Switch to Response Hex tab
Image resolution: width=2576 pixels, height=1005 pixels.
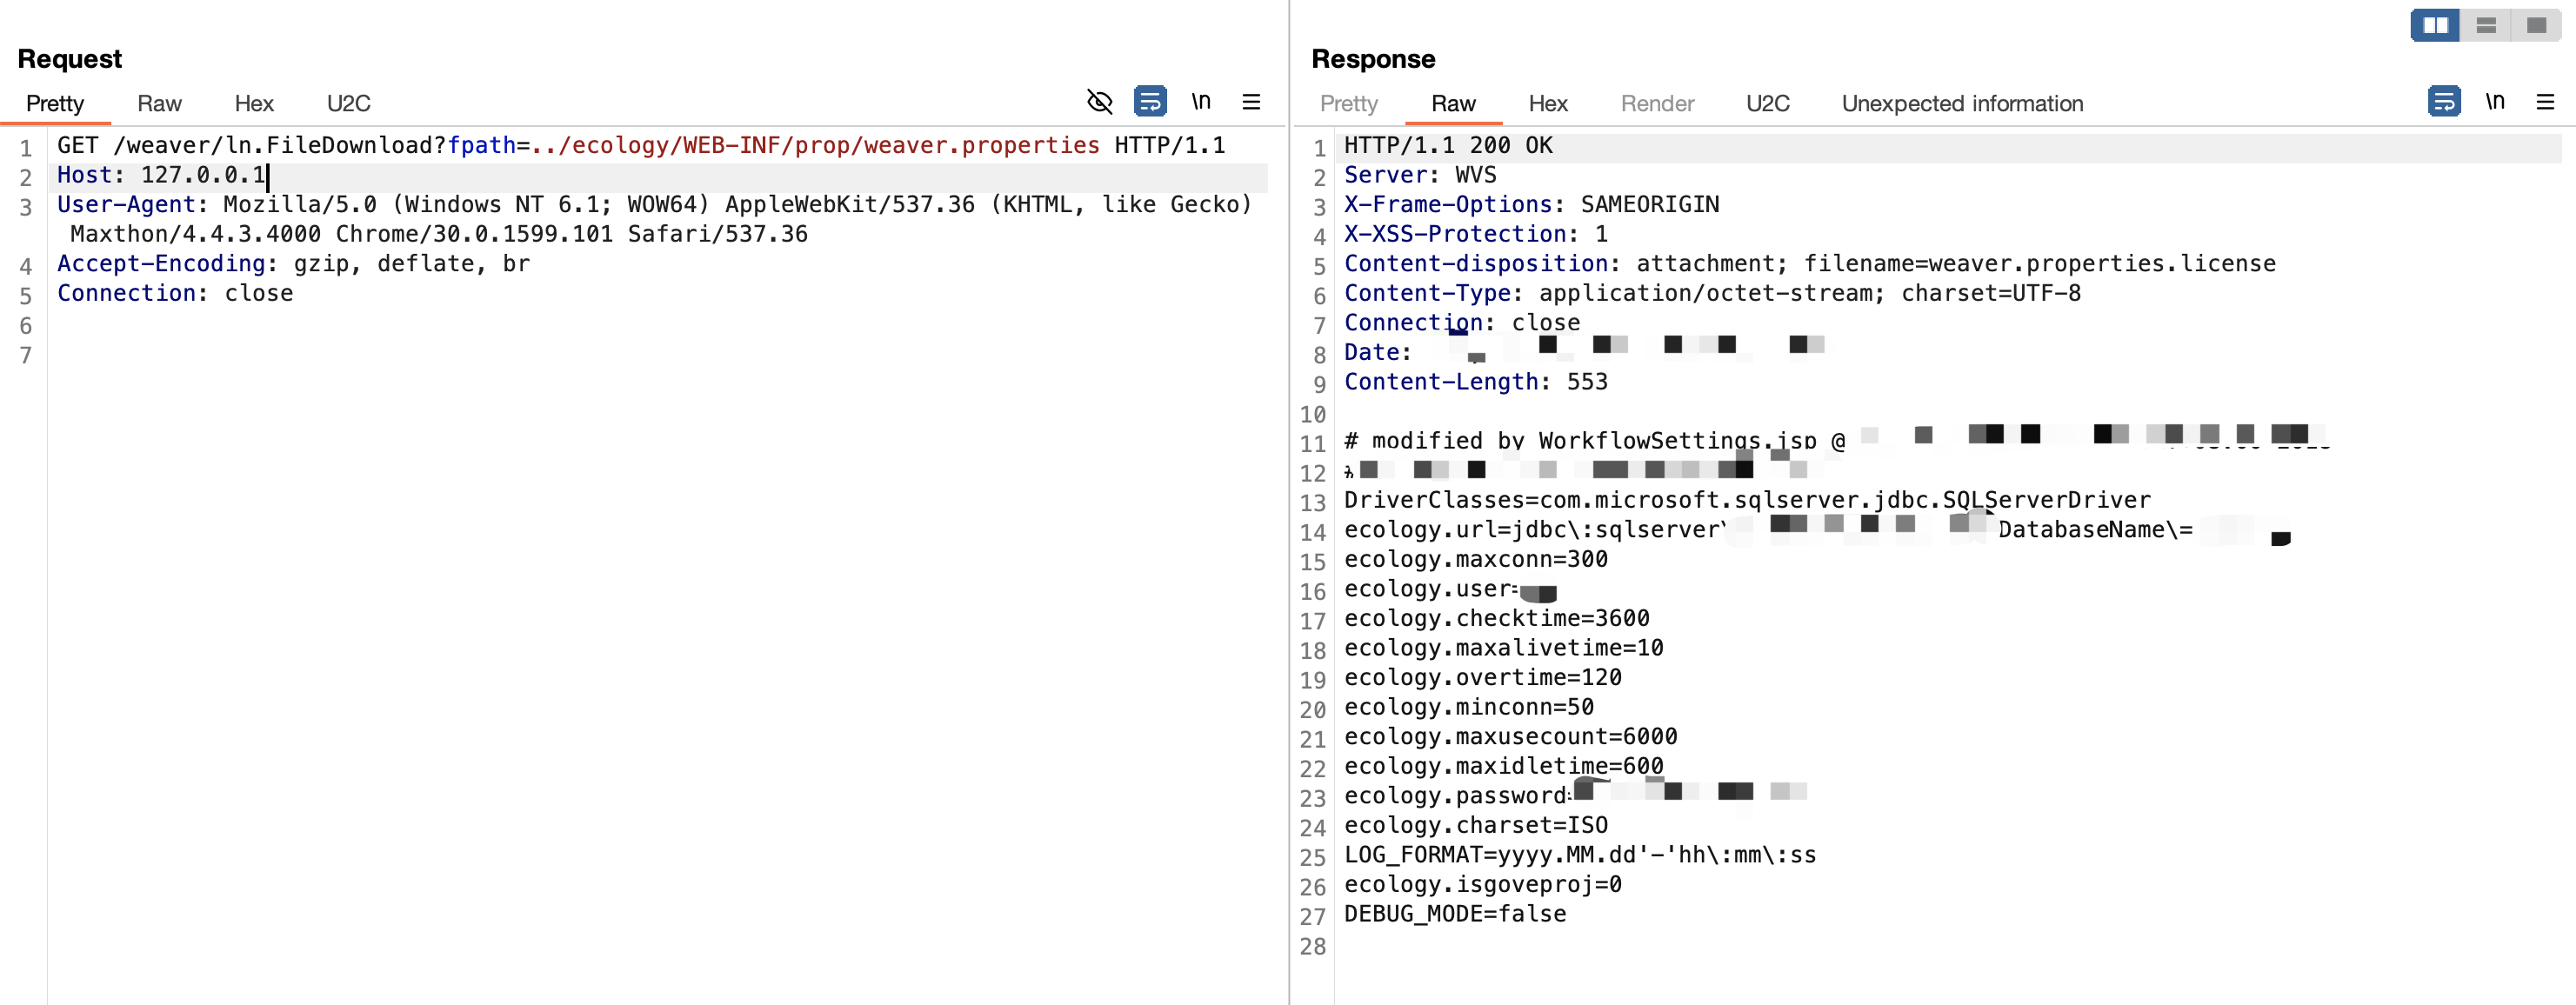pos(1547,103)
